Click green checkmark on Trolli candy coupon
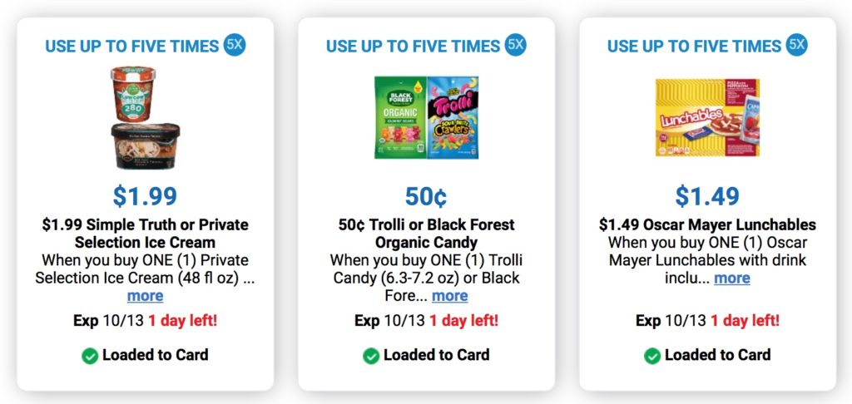 tap(371, 357)
